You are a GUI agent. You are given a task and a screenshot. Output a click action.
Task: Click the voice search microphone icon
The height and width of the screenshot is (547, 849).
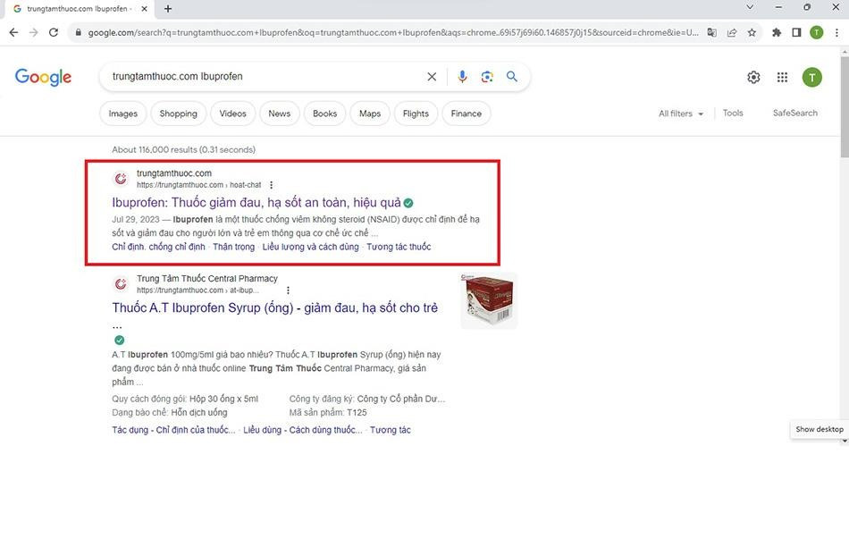pos(462,77)
